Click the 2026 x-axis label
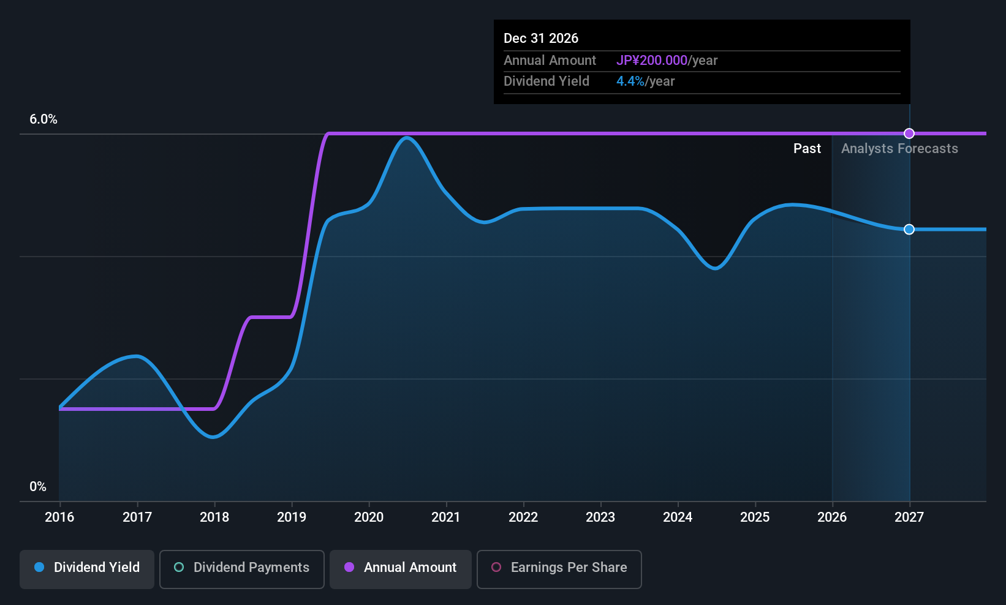1006x605 pixels. click(832, 517)
